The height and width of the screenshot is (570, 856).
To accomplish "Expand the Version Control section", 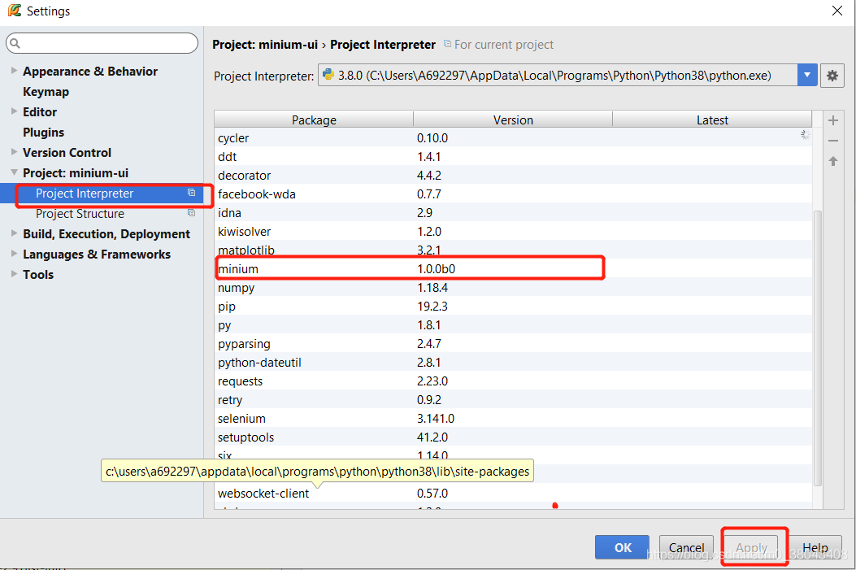I will coord(14,152).
